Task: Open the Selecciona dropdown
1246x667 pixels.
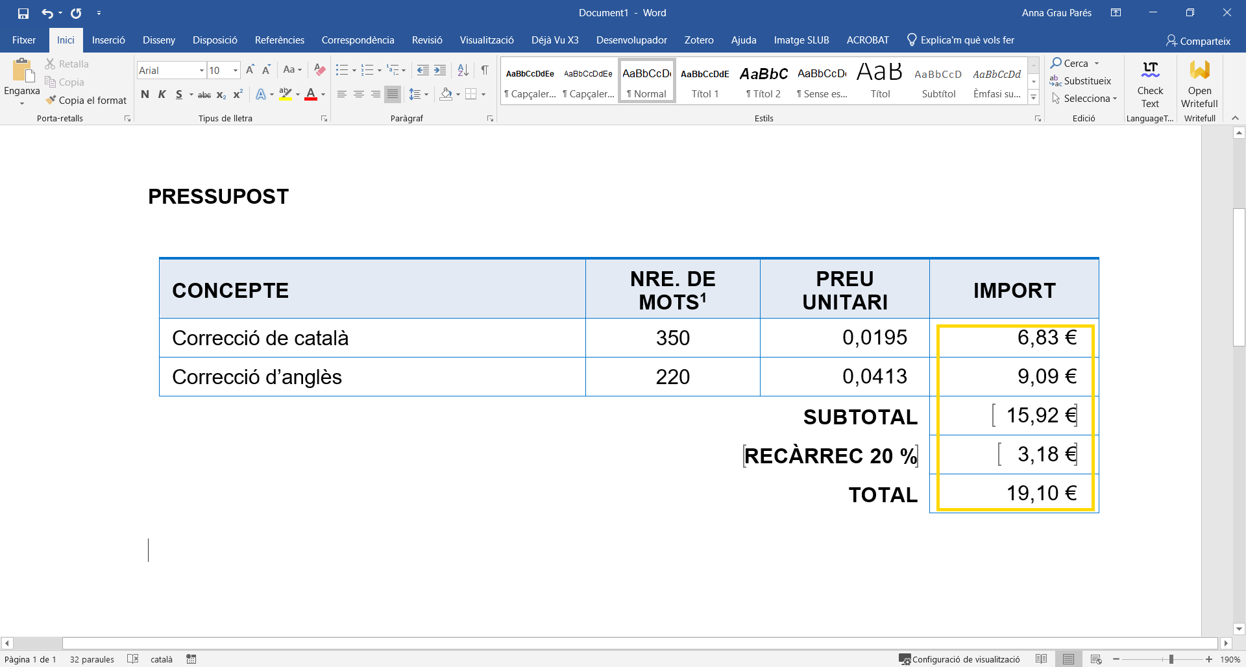Action: click(x=1085, y=99)
